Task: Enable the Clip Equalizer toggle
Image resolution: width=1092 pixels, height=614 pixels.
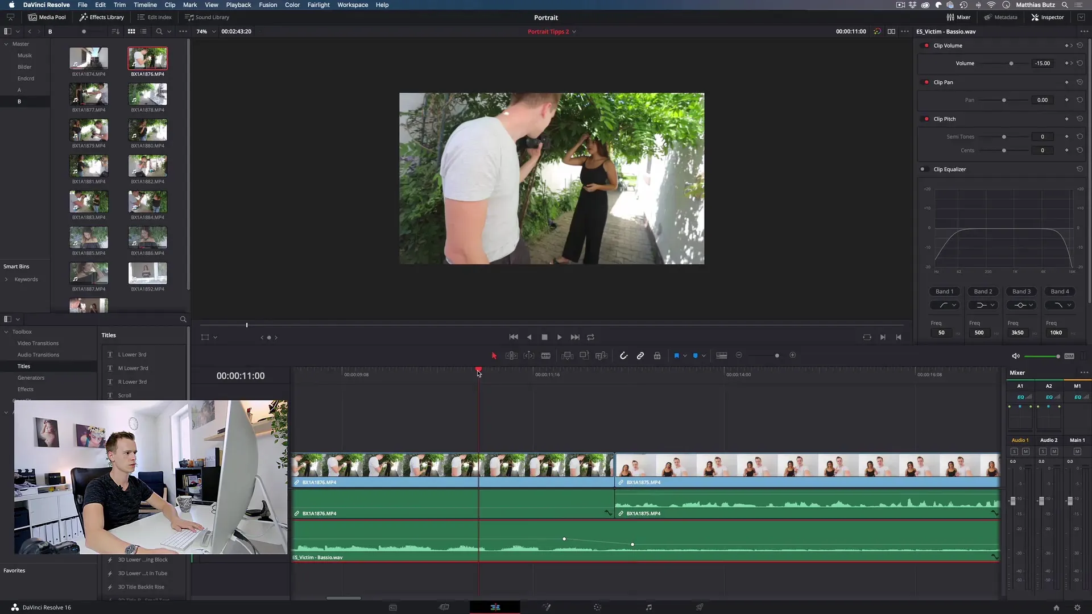Action: click(923, 169)
